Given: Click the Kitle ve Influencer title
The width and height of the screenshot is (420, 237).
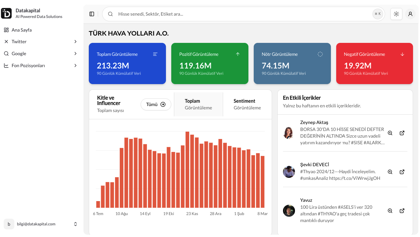Looking at the screenshot, I should point(109,100).
